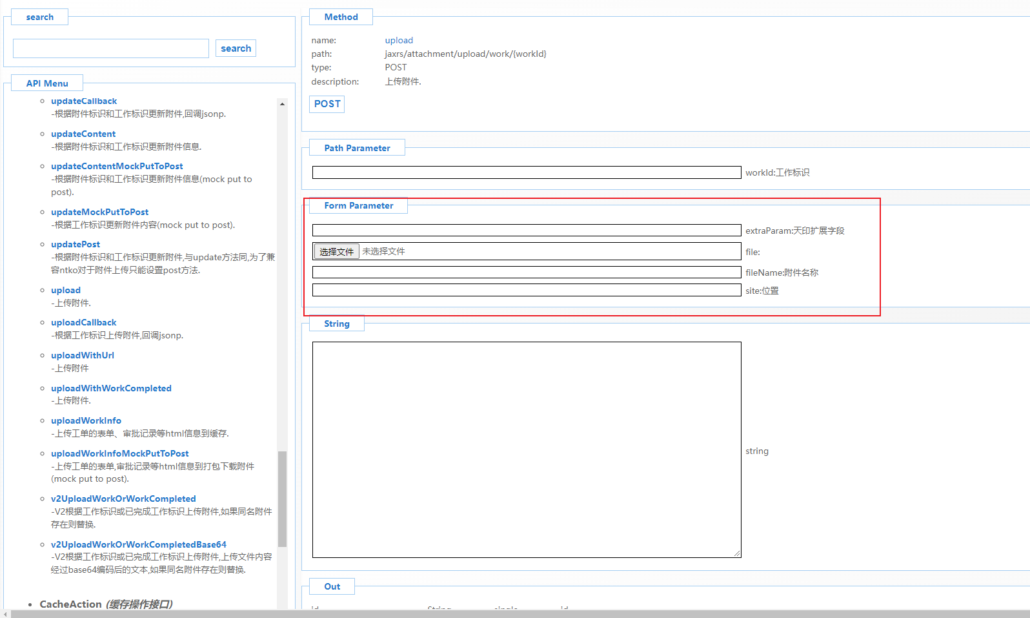Open the uploadWithWorkCompleted API link
1030x618 pixels.
tap(111, 389)
